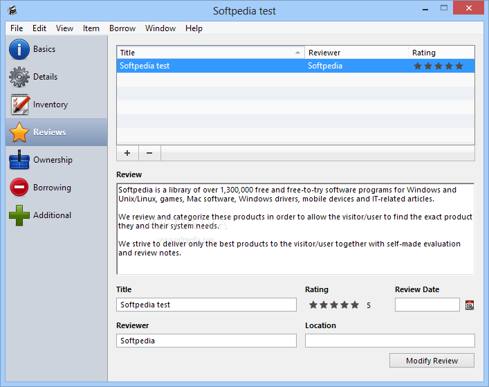Switch to the Inventory section label
This screenshot has width=489, height=387.
click(x=50, y=105)
